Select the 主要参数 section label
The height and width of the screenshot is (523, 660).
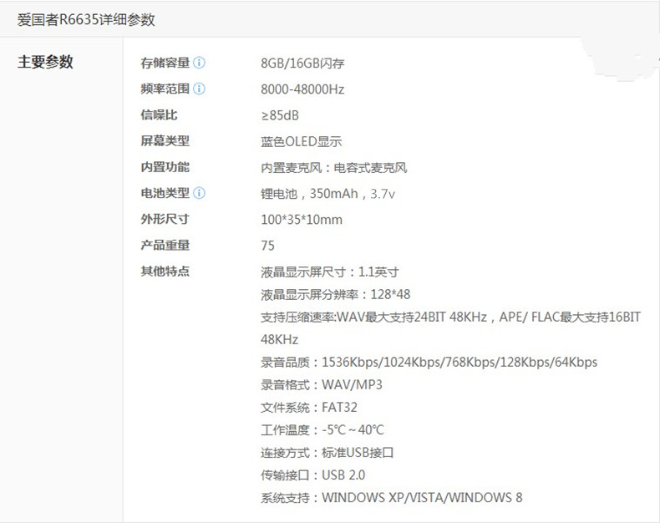click(x=45, y=62)
